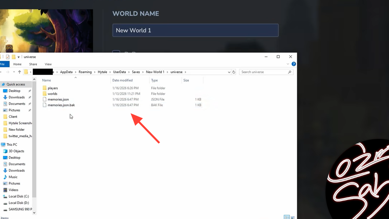Open Local Disk (D:)
389x219 pixels.
[19, 203]
